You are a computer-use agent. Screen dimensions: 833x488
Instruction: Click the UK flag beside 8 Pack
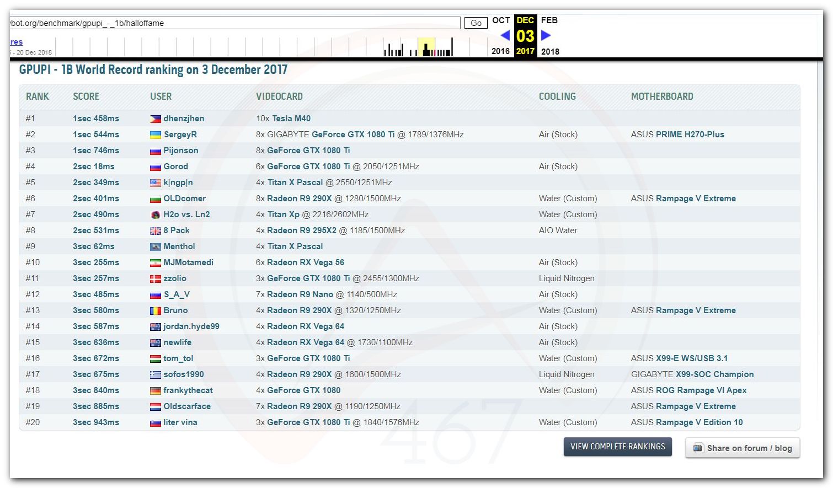[x=156, y=231]
